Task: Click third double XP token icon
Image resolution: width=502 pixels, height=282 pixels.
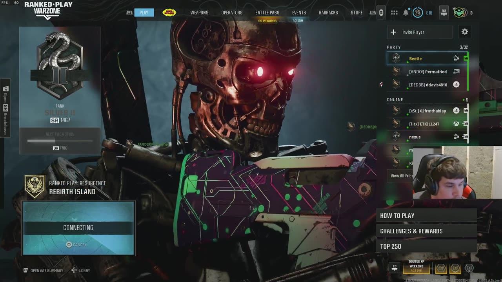Action: point(469,268)
